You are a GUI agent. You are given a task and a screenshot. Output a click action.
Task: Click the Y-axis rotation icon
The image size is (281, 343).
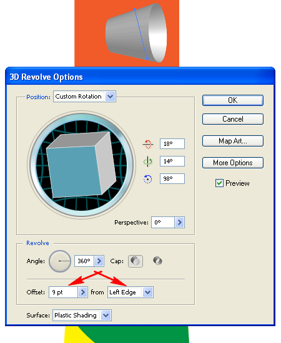(x=147, y=162)
